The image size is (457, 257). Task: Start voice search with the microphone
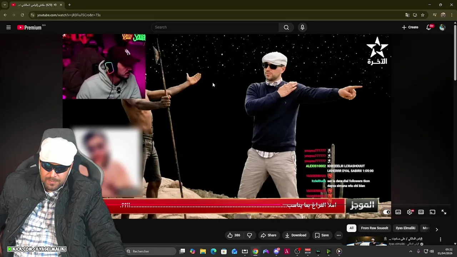pos(302,27)
